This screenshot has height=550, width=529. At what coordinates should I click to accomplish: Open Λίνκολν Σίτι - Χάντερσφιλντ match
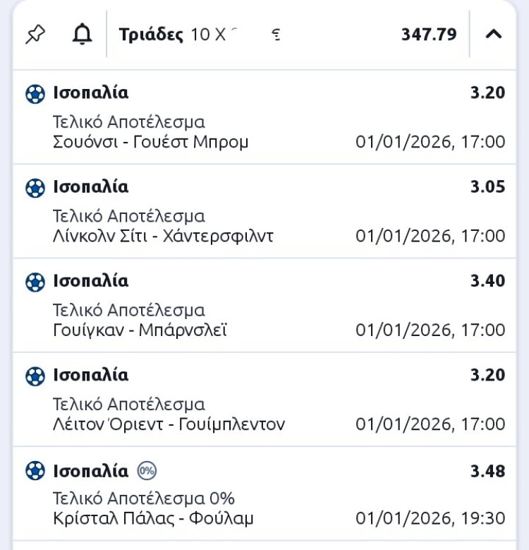click(163, 236)
